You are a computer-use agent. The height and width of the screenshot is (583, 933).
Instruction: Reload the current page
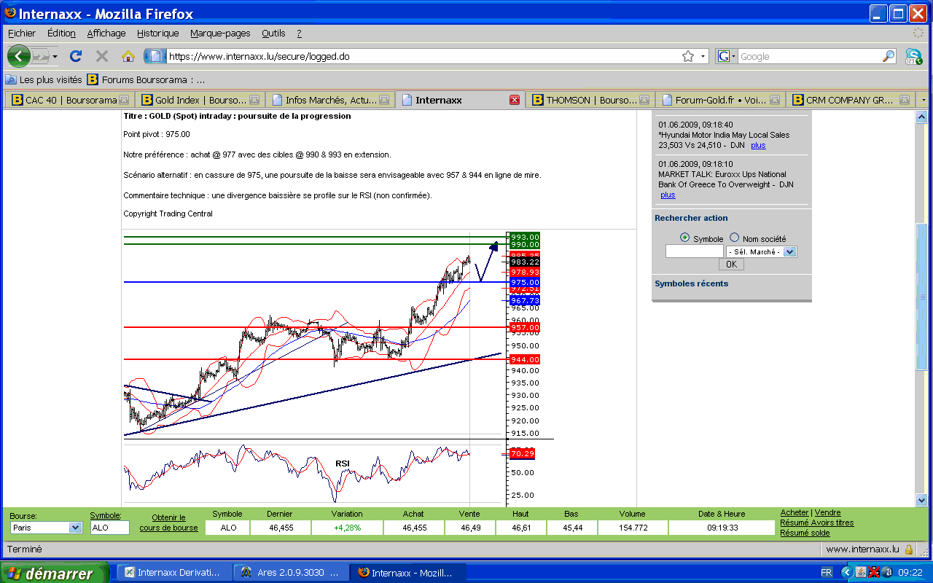tap(76, 56)
